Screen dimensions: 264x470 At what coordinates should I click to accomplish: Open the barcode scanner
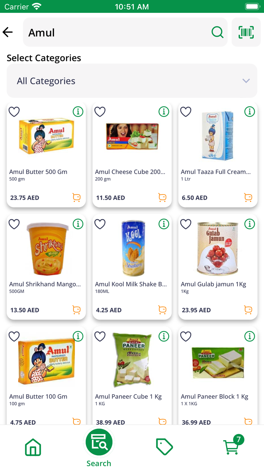click(x=246, y=32)
